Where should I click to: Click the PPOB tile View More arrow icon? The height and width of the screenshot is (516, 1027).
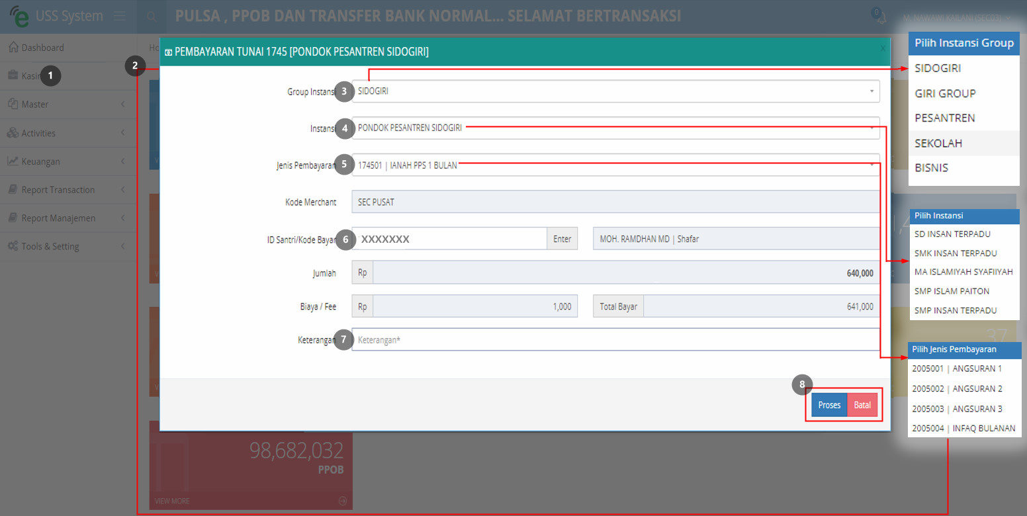point(342,501)
